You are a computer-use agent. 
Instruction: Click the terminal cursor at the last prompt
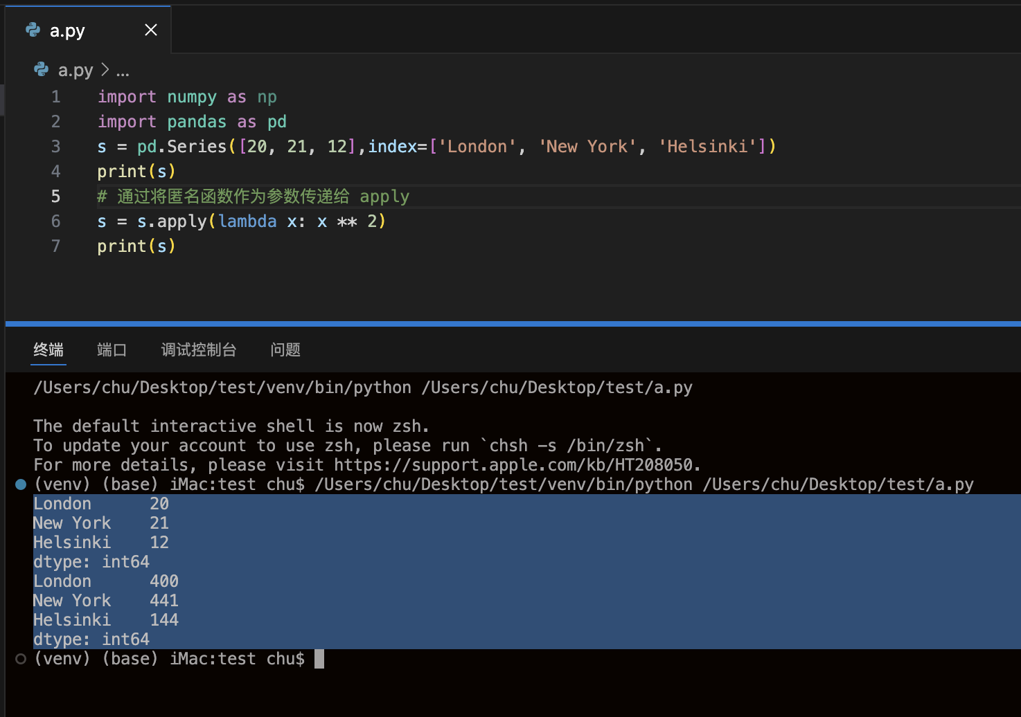pos(319,659)
